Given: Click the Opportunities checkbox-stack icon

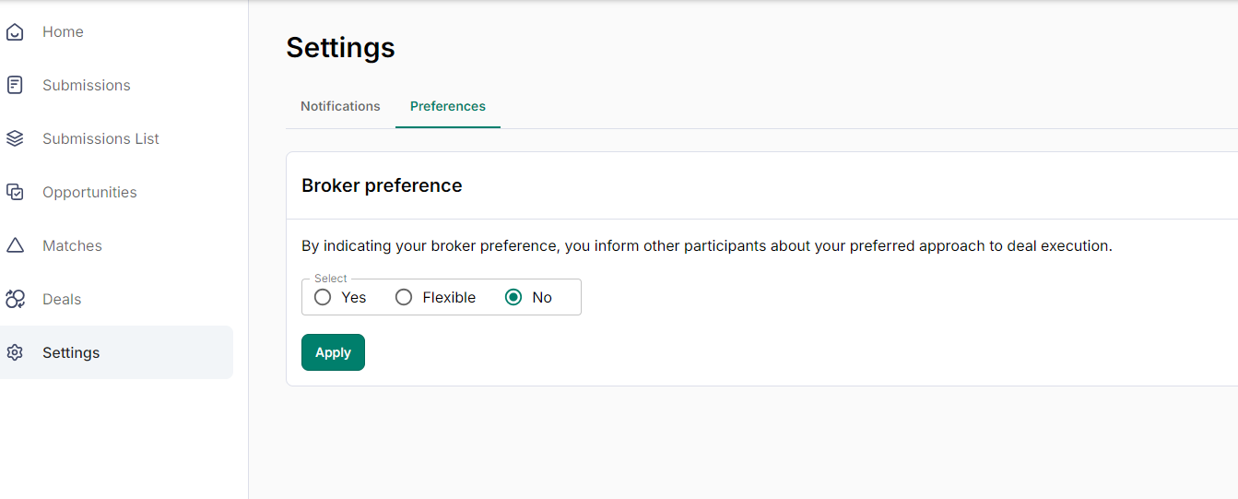Looking at the screenshot, I should coord(15,192).
